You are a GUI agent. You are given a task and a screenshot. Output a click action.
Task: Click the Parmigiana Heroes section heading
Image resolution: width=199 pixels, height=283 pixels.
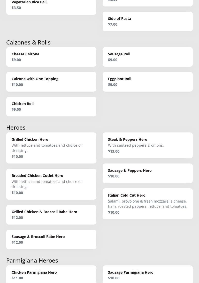tap(32, 260)
